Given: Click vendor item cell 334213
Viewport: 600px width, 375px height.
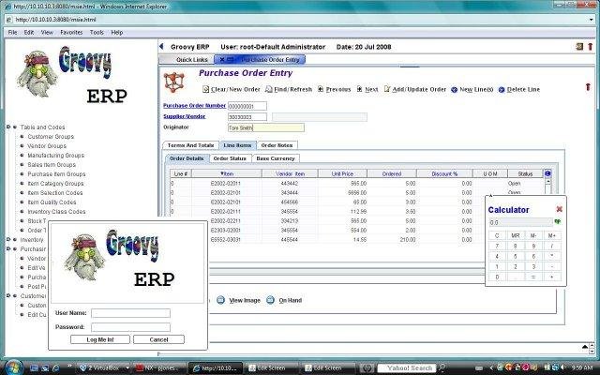Looking at the screenshot, I should coord(290,221).
